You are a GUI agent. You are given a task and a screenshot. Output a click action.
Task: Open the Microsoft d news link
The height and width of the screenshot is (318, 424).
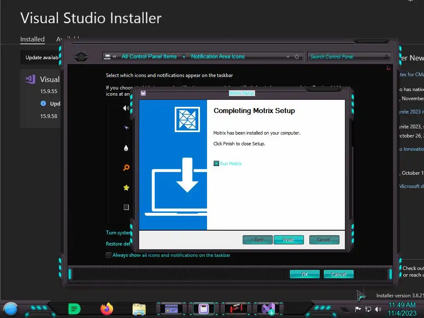pos(412,186)
